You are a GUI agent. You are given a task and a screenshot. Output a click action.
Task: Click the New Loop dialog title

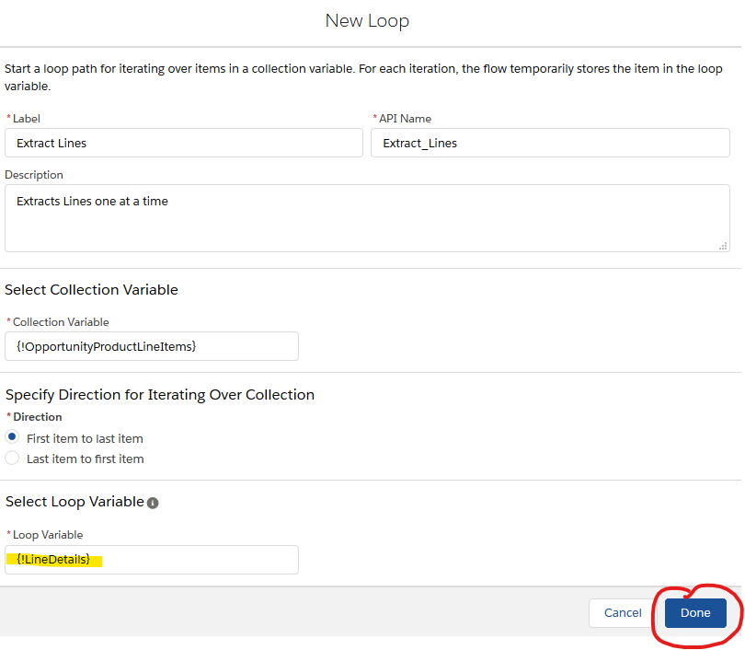(x=367, y=21)
